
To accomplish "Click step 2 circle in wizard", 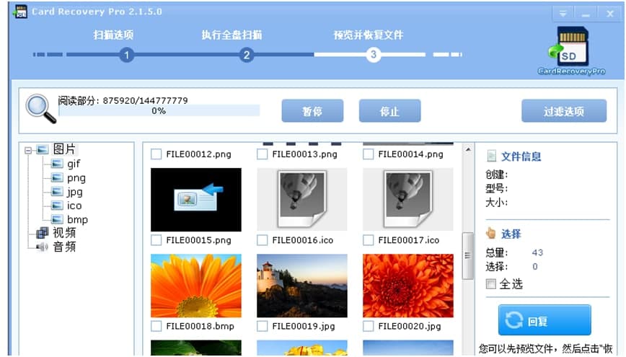I will coord(247,55).
